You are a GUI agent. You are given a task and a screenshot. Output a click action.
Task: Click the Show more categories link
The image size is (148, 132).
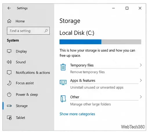tap(77, 114)
